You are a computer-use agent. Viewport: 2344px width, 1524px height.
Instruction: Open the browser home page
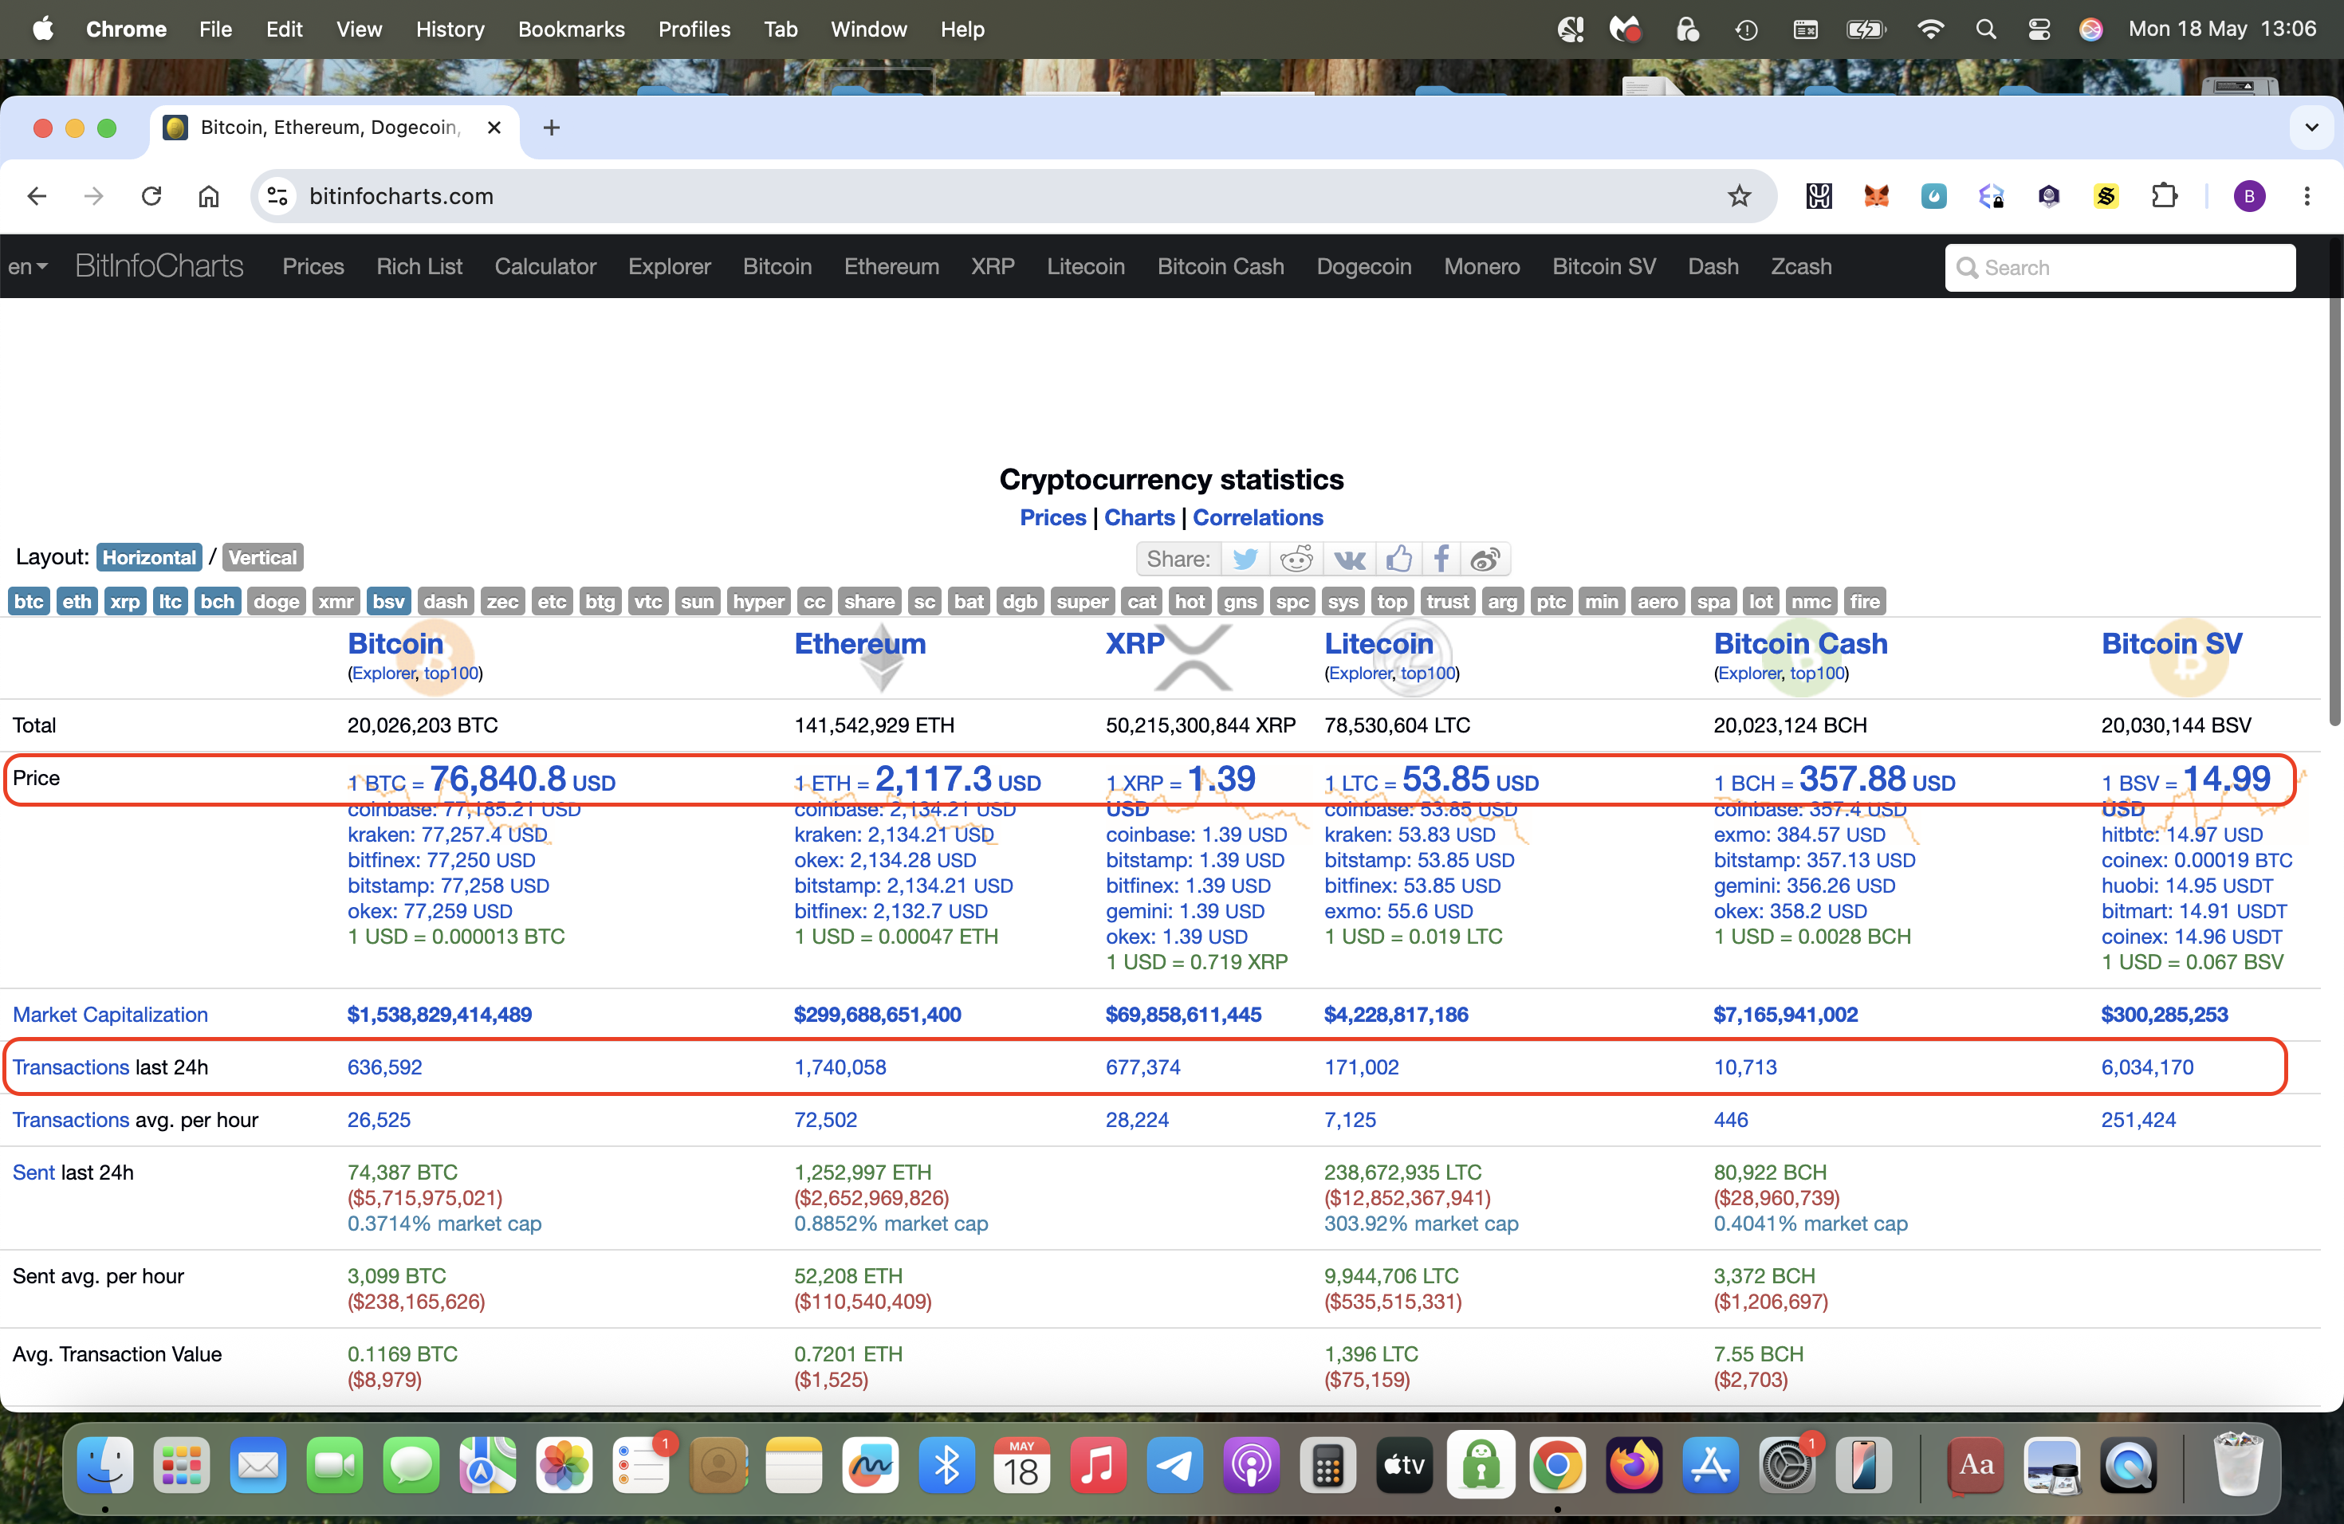click(209, 196)
